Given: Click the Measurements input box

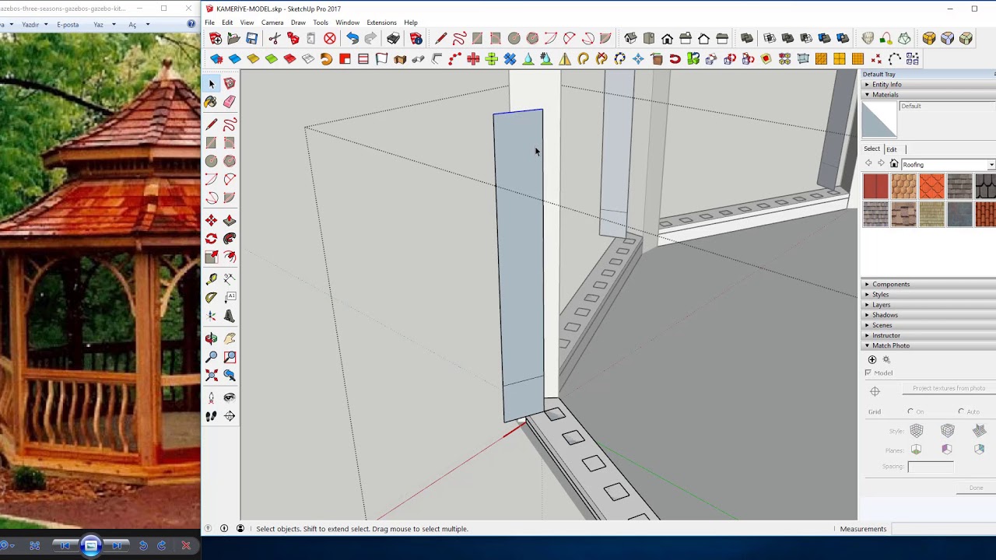Looking at the screenshot, I should click(x=942, y=529).
